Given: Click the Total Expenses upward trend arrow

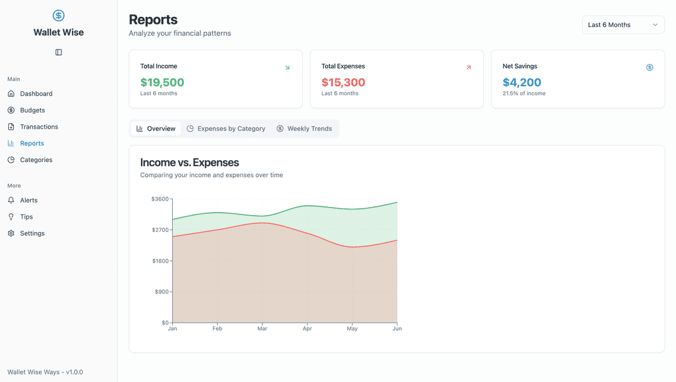Looking at the screenshot, I should [468, 67].
